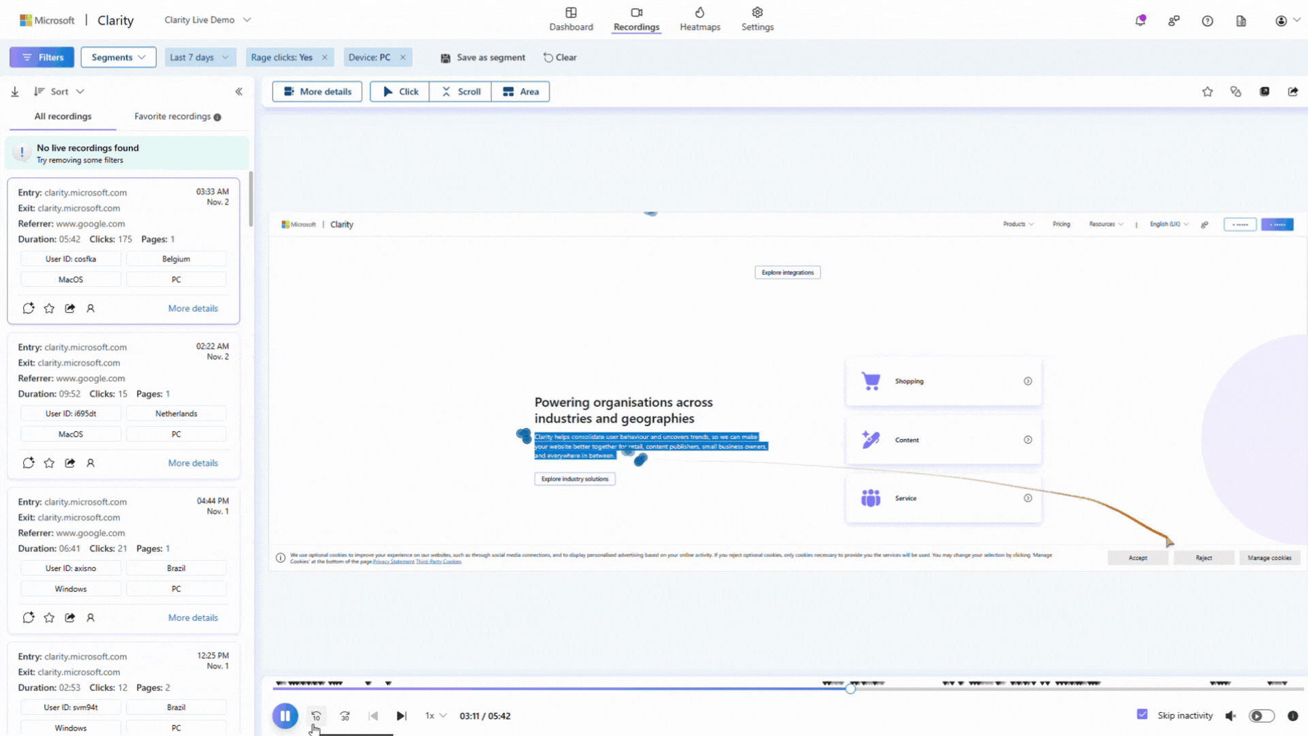Viewport: 1308px width, 736px height.
Task: Click the replay icon on i695dt recording
Action: click(29, 463)
